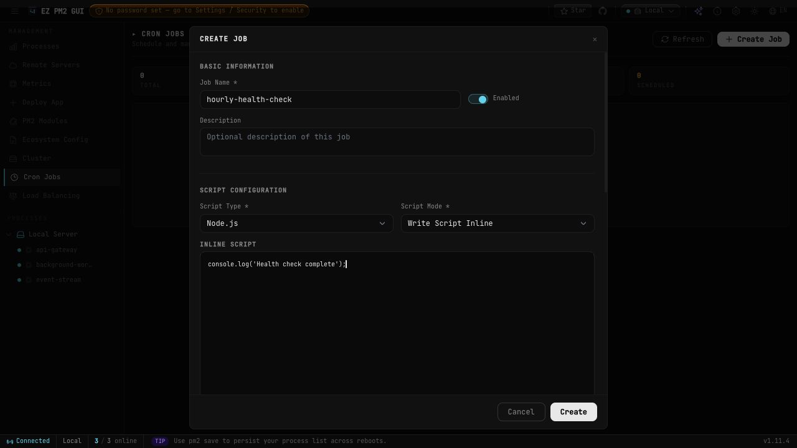This screenshot has width=797, height=448.
Task: Click the Create Job button in header
Action: pos(753,39)
